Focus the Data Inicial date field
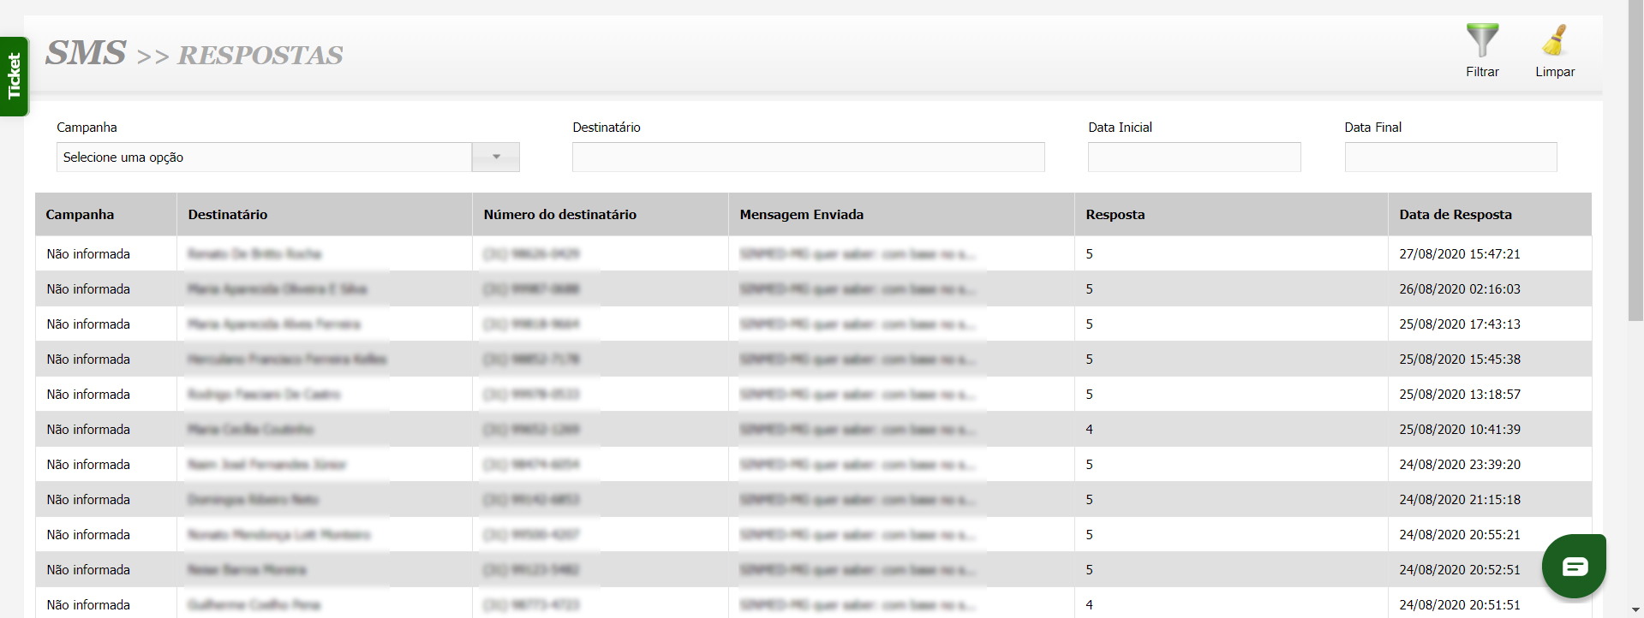The height and width of the screenshot is (618, 1644). (x=1193, y=157)
